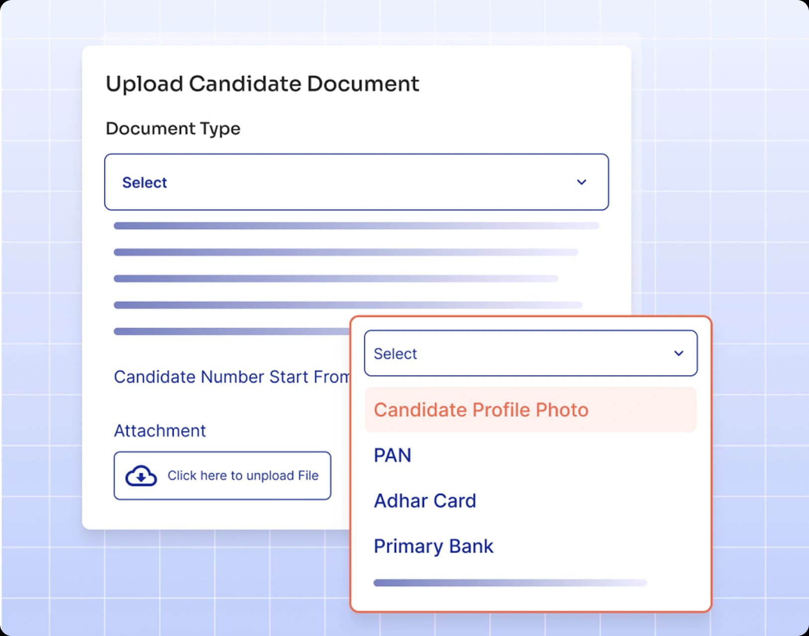The height and width of the screenshot is (636, 809).
Task: Click the Attachment label
Action: [x=160, y=430]
